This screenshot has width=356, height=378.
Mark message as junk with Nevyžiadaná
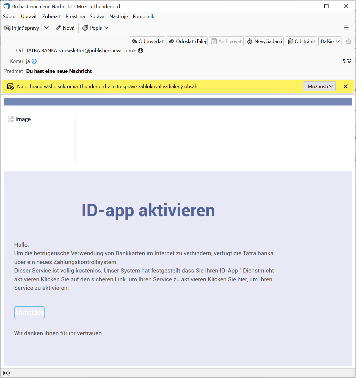(x=264, y=41)
